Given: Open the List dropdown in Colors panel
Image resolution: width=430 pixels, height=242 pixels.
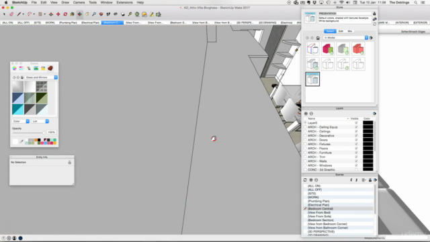Looking at the screenshot, I should coord(40,121).
